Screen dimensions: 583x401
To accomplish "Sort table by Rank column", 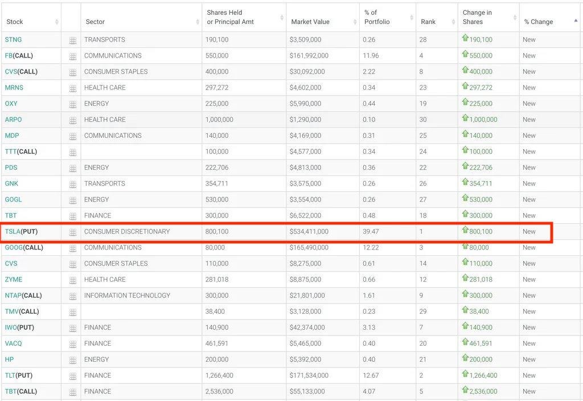I will click(437, 18).
